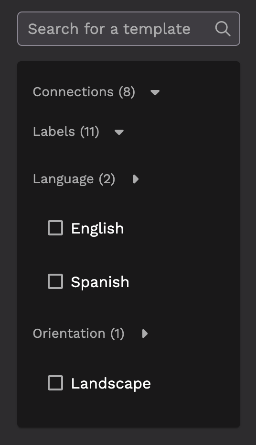Click the triangle icon next to Orientation
The width and height of the screenshot is (256, 445).
coord(145,334)
